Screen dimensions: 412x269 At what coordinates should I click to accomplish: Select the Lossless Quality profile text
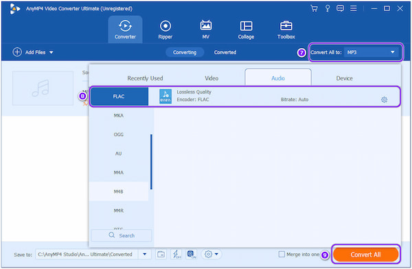pyautogui.click(x=194, y=92)
